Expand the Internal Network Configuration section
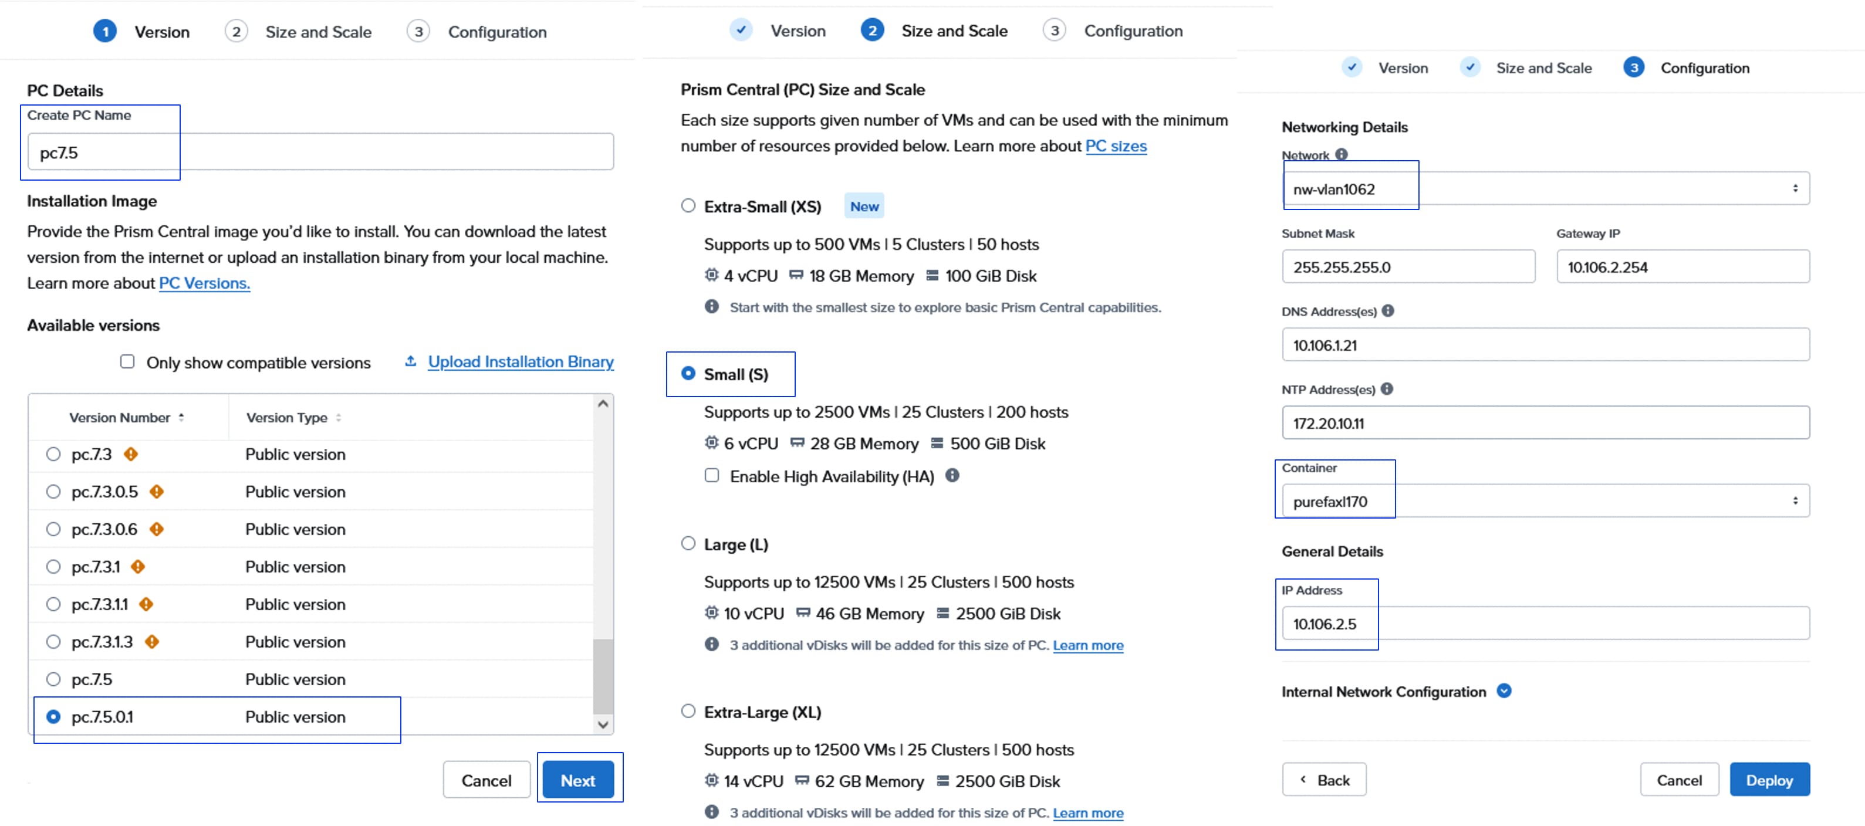Image resolution: width=1865 pixels, height=826 pixels. pos(1504,690)
